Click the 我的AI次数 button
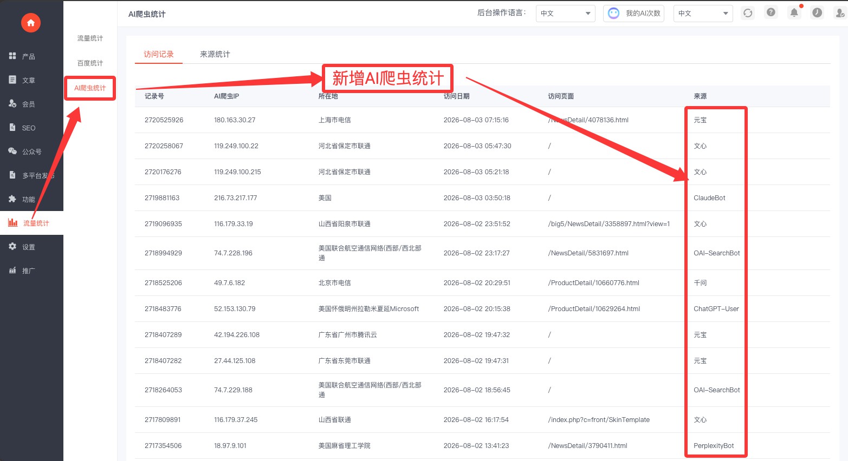Image resolution: width=848 pixels, height=461 pixels. pos(633,13)
